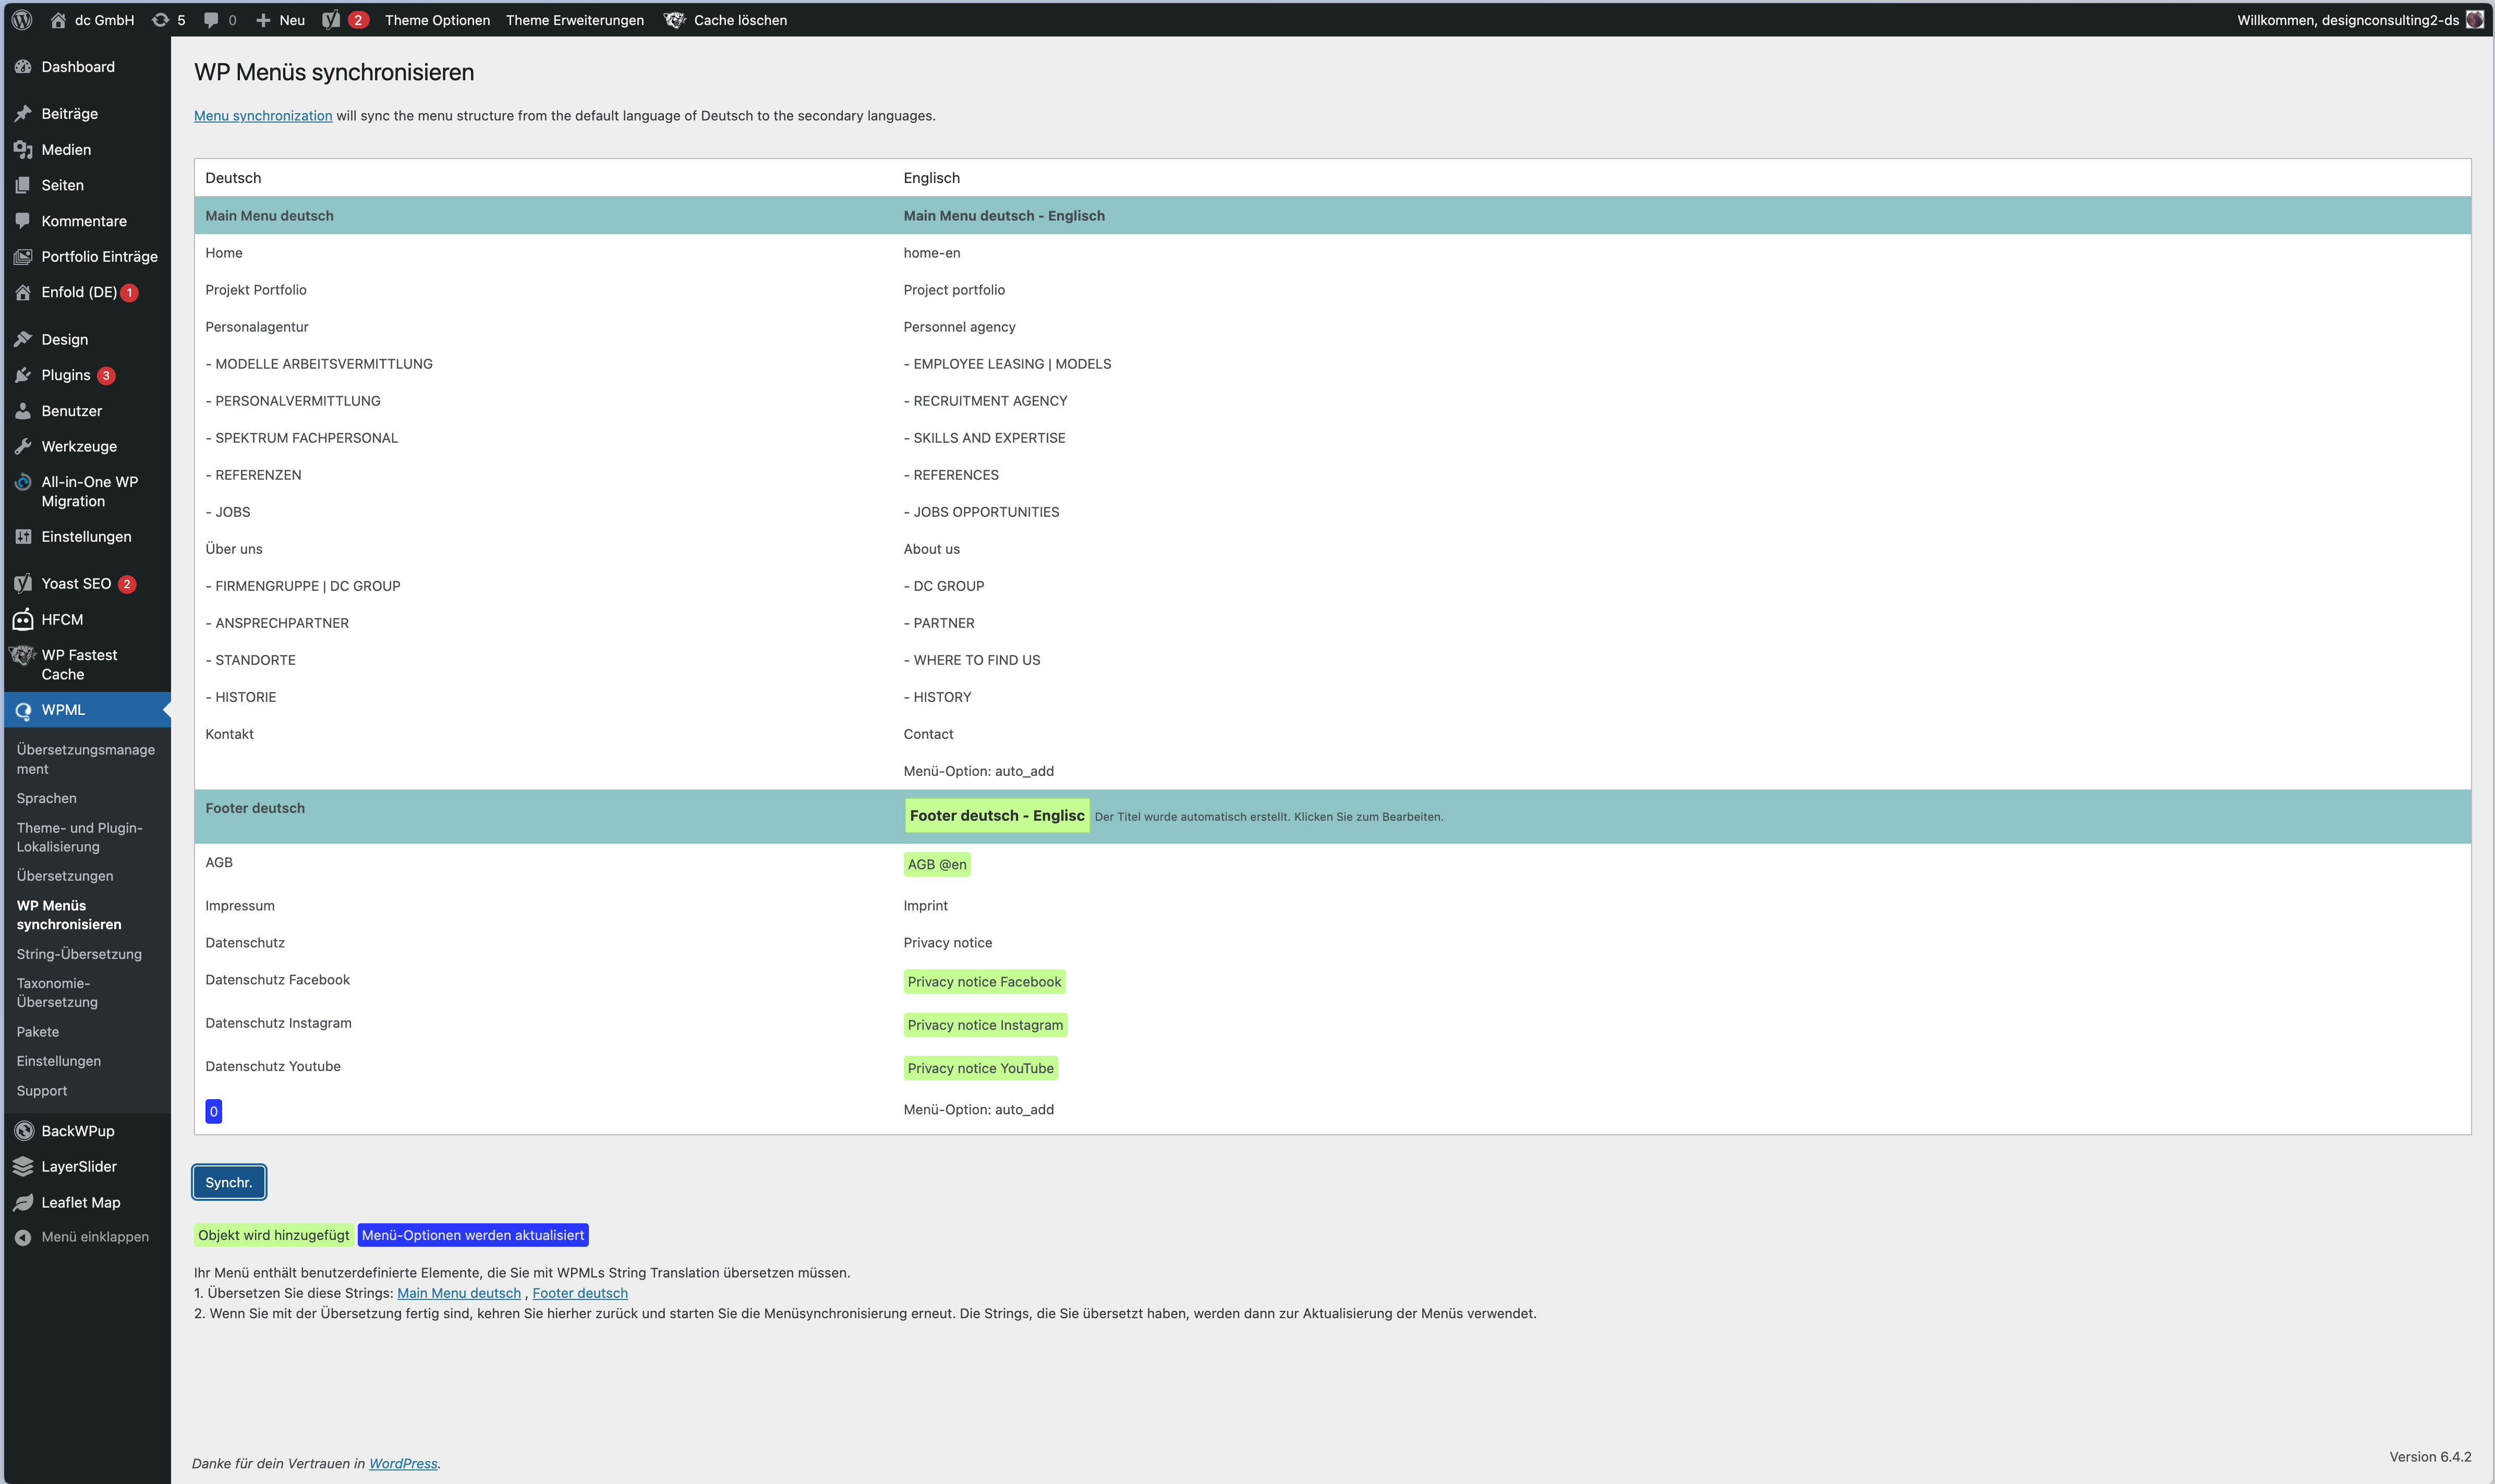Open Theme Optionen in the admin bar
2495x1484 pixels.
[437, 20]
